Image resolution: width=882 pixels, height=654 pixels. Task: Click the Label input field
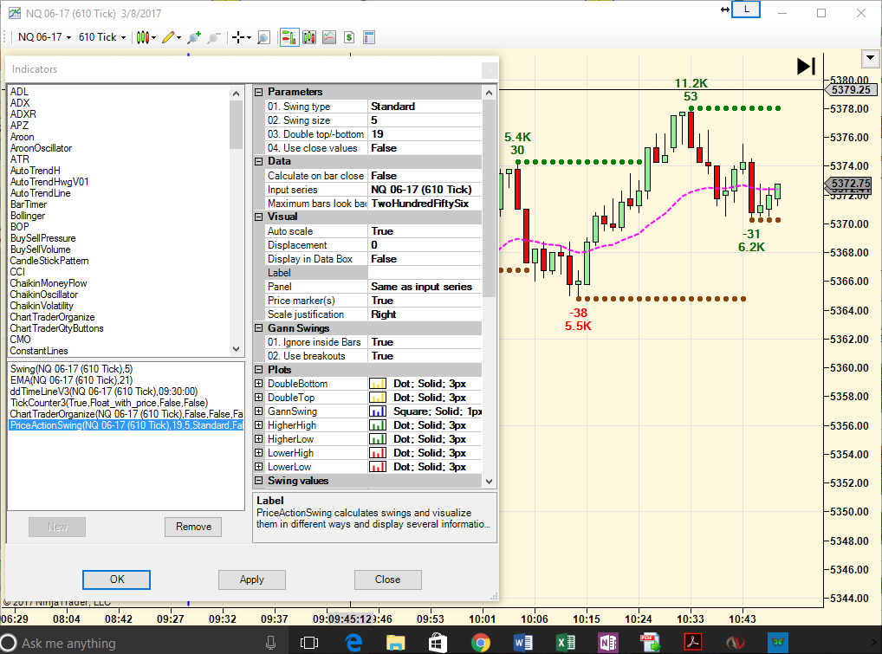[425, 273]
